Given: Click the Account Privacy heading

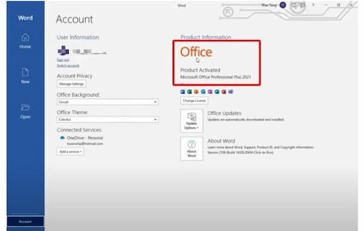Looking at the screenshot, I should pyautogui.click(x=75, y=76).
